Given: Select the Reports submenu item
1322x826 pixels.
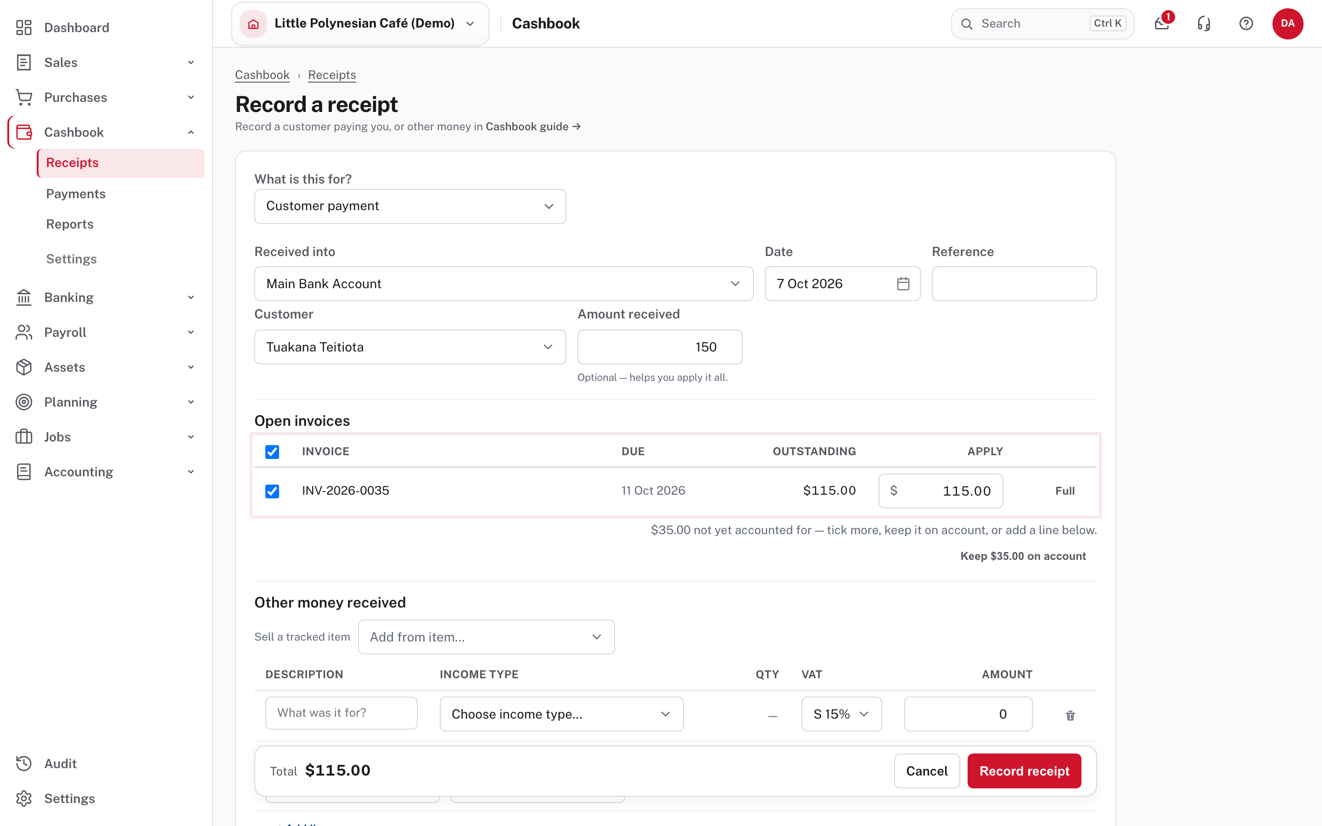Looking at the screenshot, I should tap(70, 224).
